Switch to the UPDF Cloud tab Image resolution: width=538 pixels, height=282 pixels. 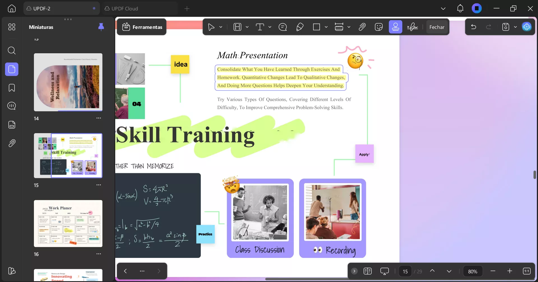click(x=140, y=8)
